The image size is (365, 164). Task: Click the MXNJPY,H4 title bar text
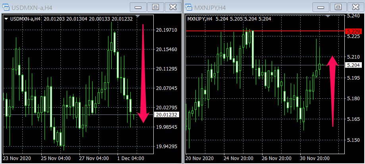(x=210, y=8)
